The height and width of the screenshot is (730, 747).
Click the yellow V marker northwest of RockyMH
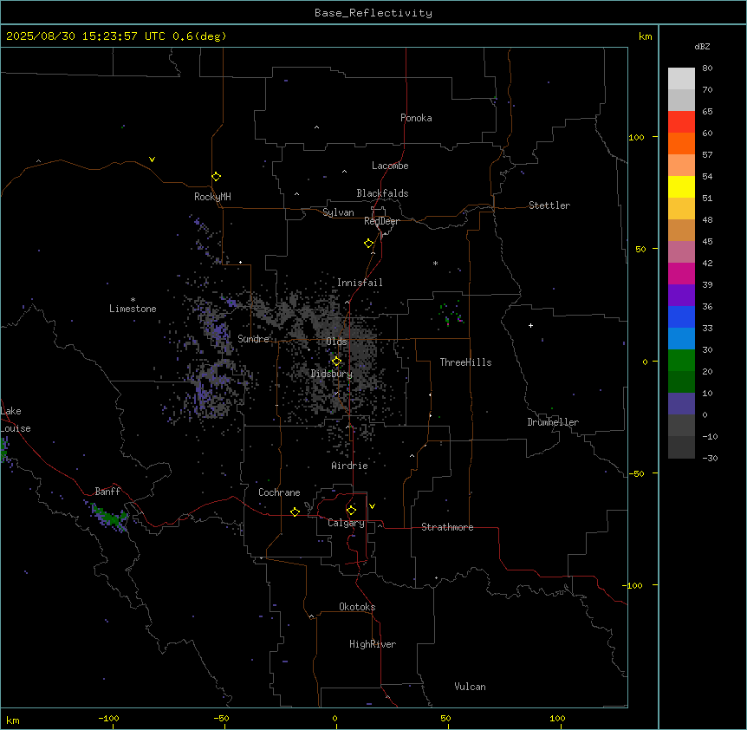point(152,160)
